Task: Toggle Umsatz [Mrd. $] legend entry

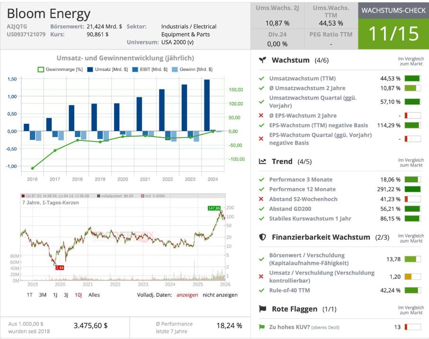Action: 107,70
